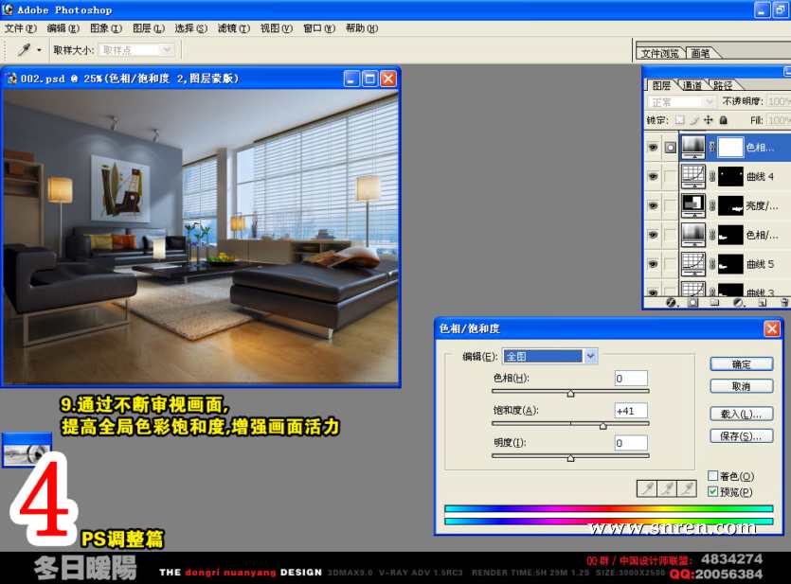Switch to the 文件浏览 palette well tab
The height and width of the screenshot is (584, 791).
click(x=660, y=53)
